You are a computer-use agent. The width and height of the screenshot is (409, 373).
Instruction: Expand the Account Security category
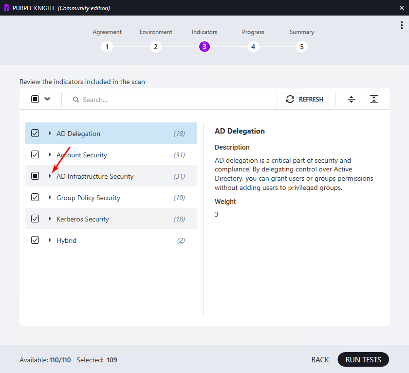click(x=50, y=154)
